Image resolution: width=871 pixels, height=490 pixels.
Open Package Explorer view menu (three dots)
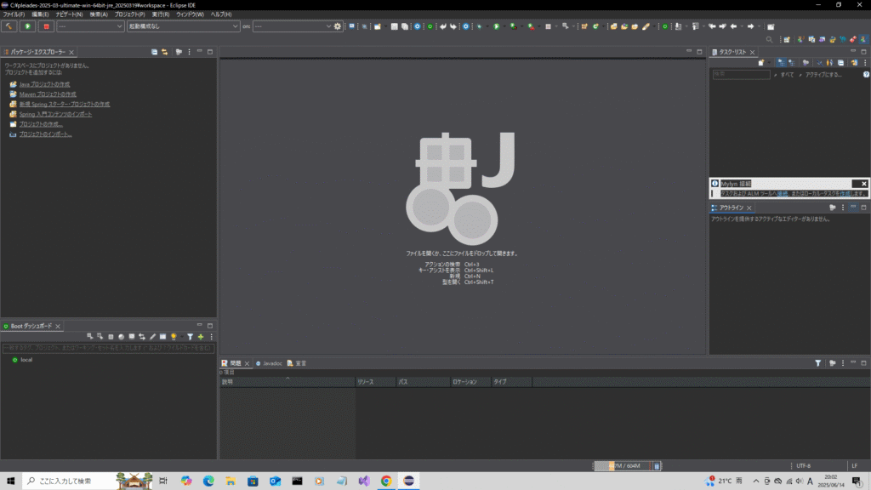pyautogui.click(x=189, y=52)
